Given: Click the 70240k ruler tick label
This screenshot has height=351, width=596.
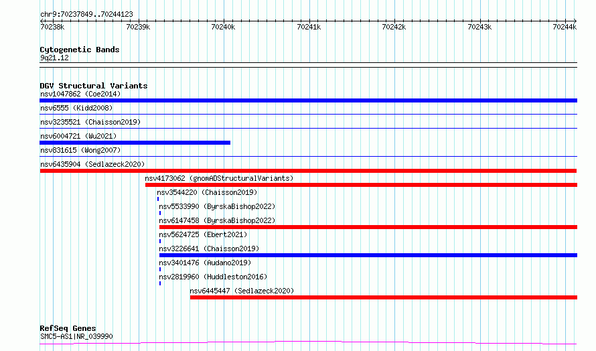Looking at the screenshot, I should coord(223,27).
